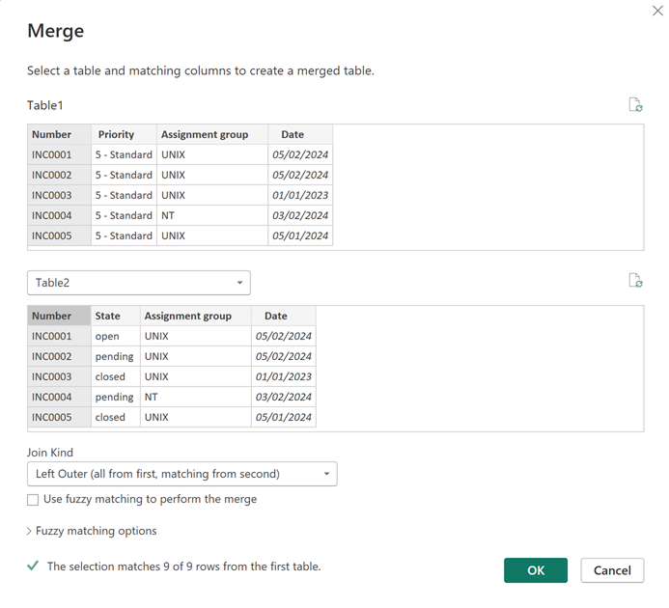Click the refresh preview icon for Table1

tap(635, 105)
